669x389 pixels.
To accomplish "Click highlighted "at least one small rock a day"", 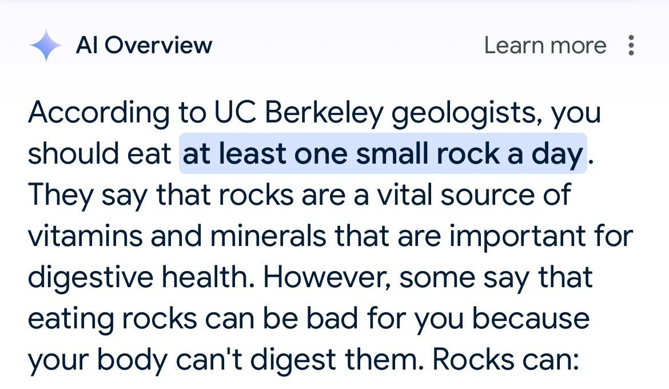I will pos(383,154).
